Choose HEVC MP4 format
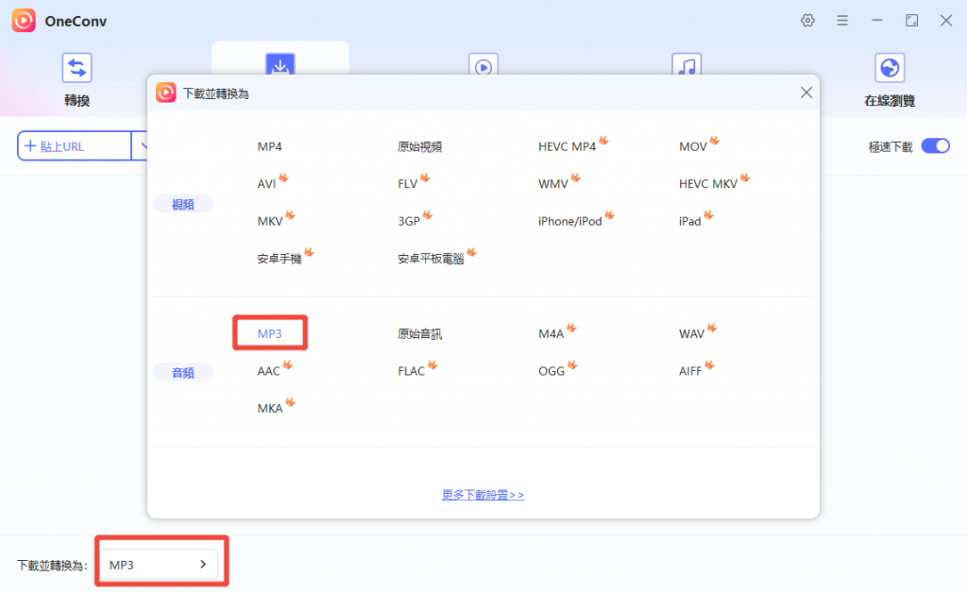This screenshot has width=967, height=593. 567,146
